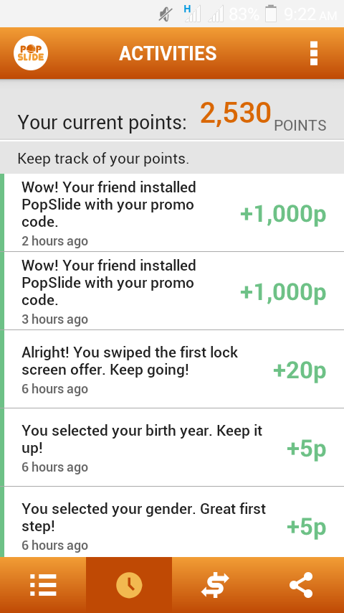Select the first lock screen offer activity

tap(172, 370)
